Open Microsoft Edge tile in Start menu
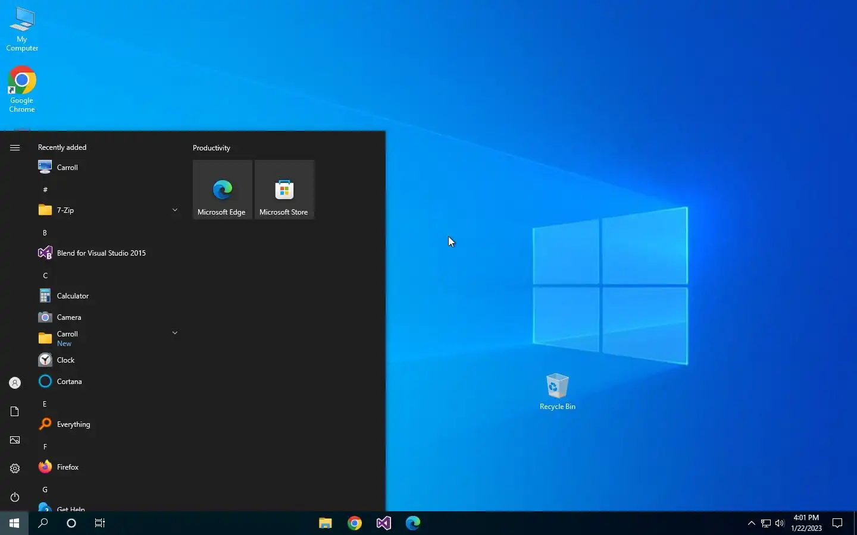The height and width of the screenshot is (535, 857). [x=223, y=190]
